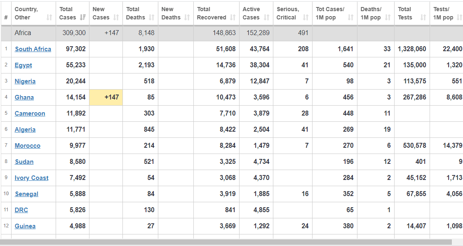The width and height of the screenshot is (463, 246).
Task: Click New Deaths column sort icon
Action: pos(187,17)
